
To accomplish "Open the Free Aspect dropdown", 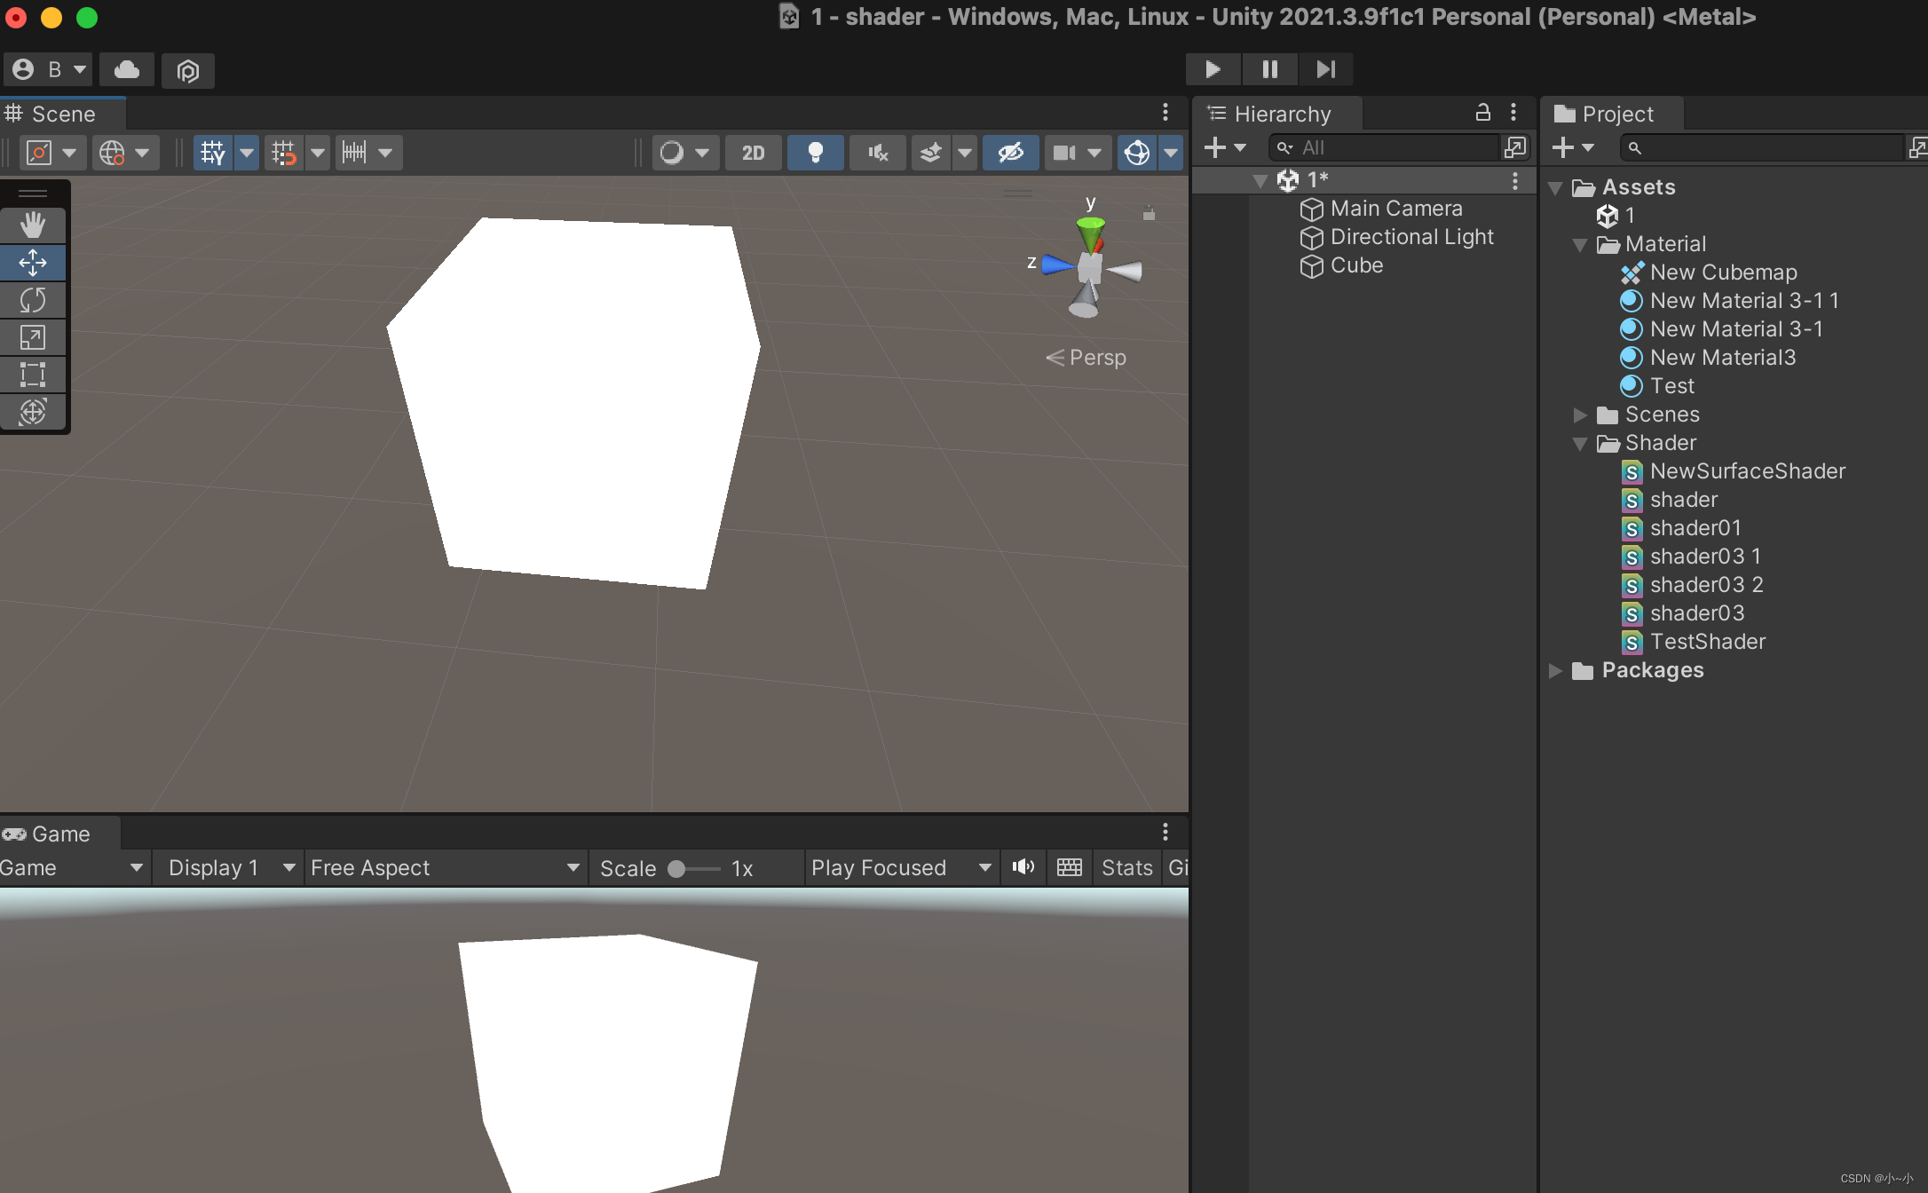I will [x=446, y=867].
